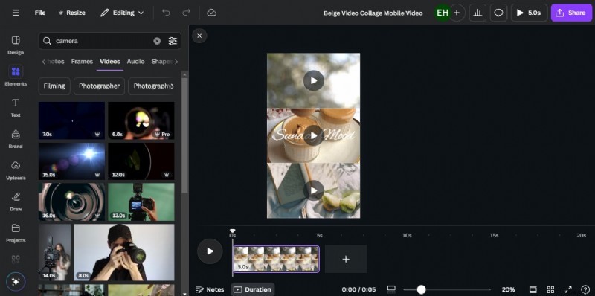Click the timeline play button
The height and width of the screenshot is (296, 595).
pyautogui.click(x=210, y=251)
